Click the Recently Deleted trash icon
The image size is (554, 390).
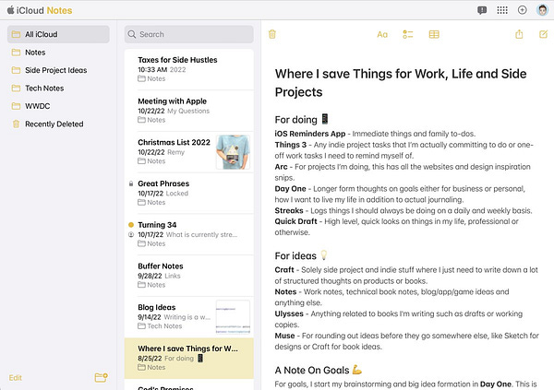[x=16, y=124]
